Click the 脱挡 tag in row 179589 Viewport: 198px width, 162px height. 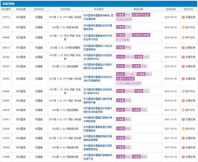click(x=144, y=157)
